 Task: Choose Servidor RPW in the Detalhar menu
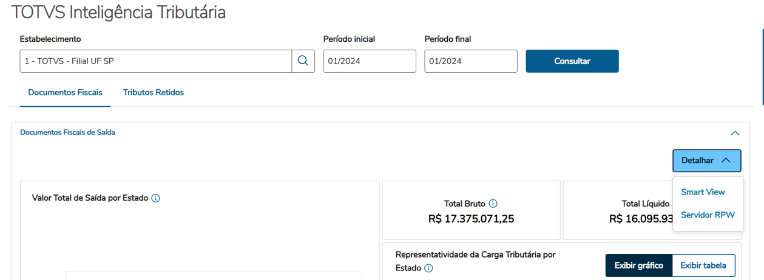click(x=708, y=215)
